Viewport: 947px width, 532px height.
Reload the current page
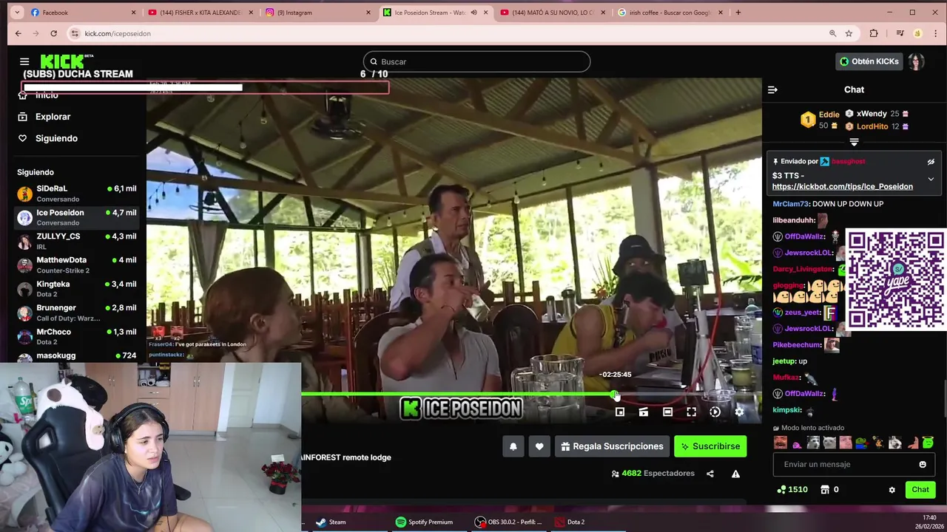pos(53,33)
